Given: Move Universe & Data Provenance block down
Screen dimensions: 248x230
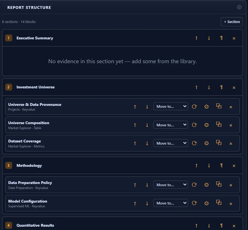Looking at the screenshot, I should [x=147, y=107].
